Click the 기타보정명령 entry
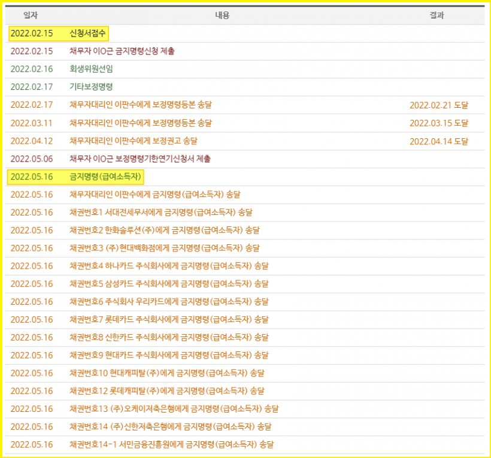This screenshot has width=491, height=458. pyautogui.click(x=91, y=87)
